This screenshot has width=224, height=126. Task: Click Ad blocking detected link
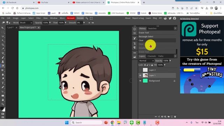coord(189,19)
